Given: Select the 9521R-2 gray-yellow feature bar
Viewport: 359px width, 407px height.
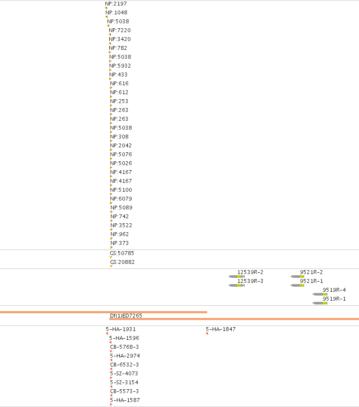Looking at the screenshot, I should pyautogui.click(x=297, y=277).
